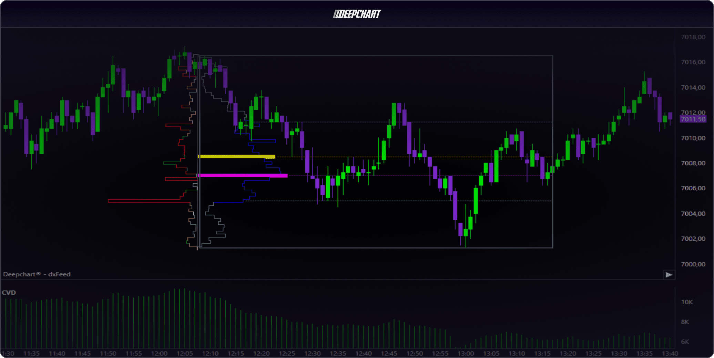Select the current price label 7011,50
The width and height of the screenshot is (714, 358).
pos(693,119)
